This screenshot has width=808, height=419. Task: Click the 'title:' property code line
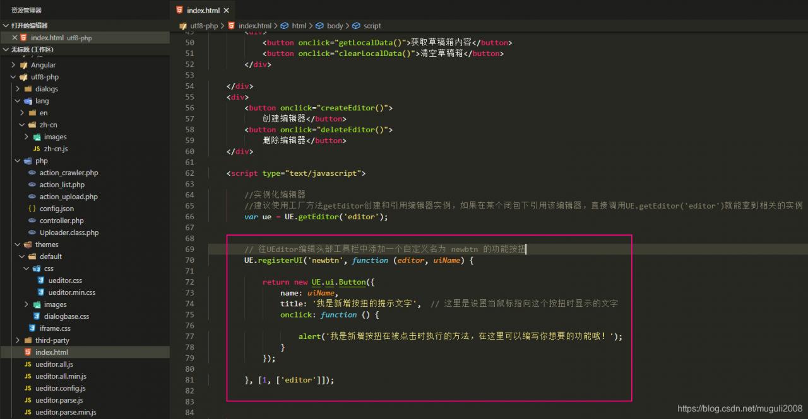(449, 304)
